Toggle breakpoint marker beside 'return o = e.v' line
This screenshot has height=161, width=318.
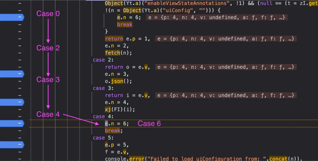12,74
